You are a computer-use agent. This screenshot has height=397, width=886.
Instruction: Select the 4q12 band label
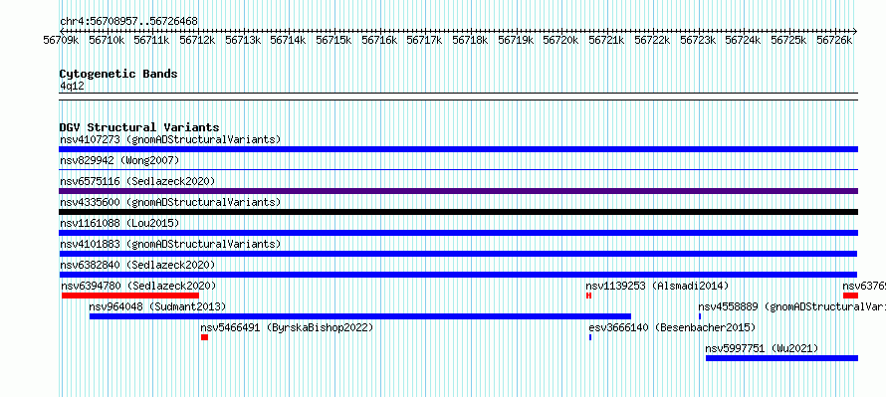coord(73,86)
